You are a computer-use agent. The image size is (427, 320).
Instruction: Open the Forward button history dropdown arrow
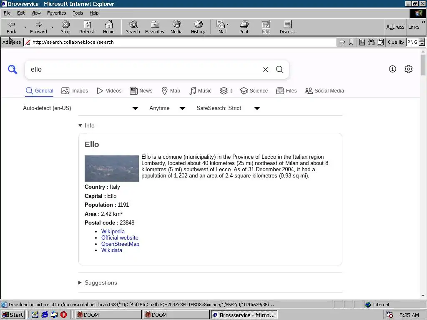pyautogui.click(x=52, y=27)
